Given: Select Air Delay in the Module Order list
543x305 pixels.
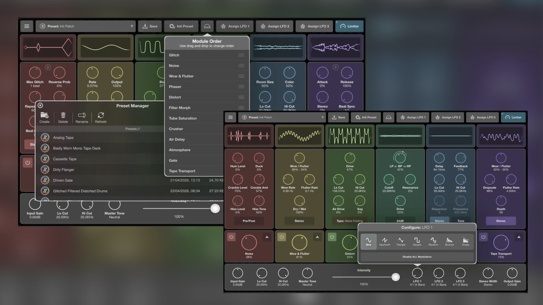Looking at the screenshot, I should tap(177, 140).
